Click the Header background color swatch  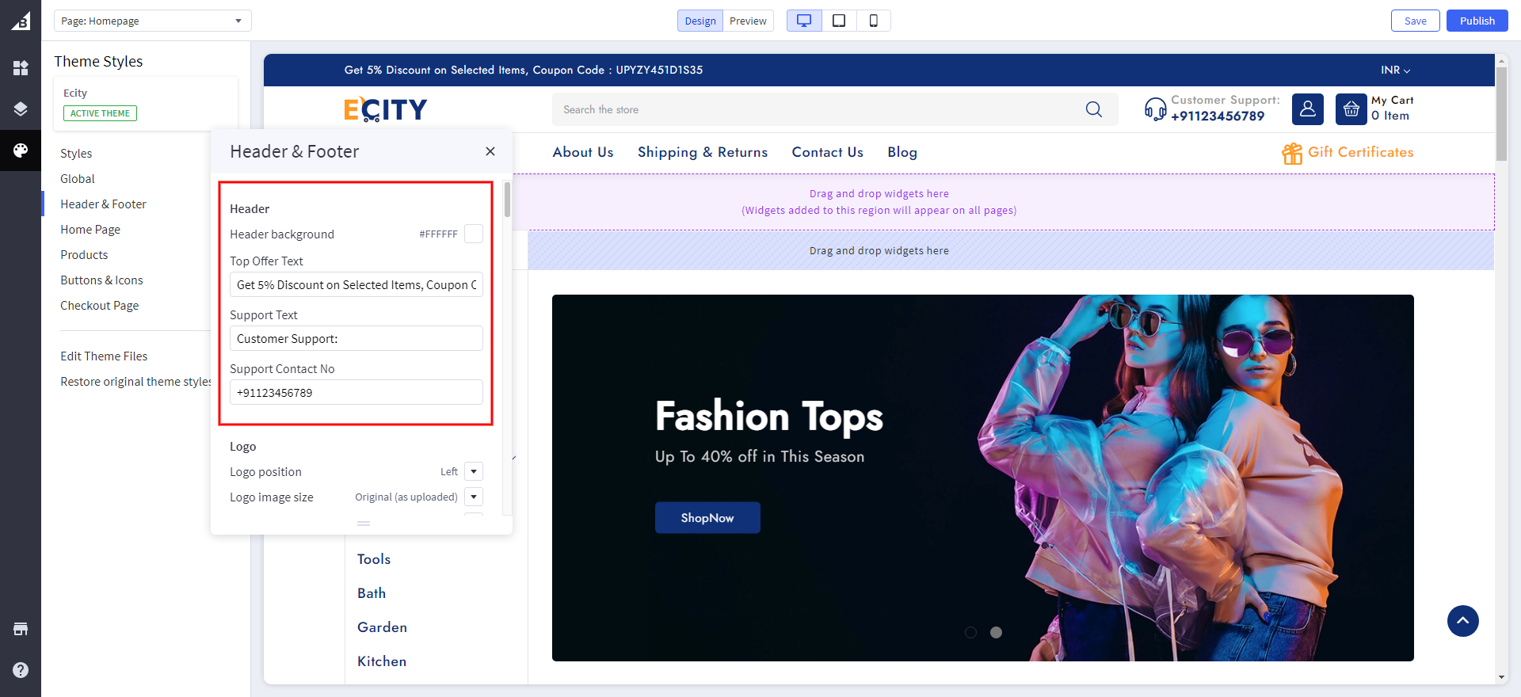coord(474,234)
